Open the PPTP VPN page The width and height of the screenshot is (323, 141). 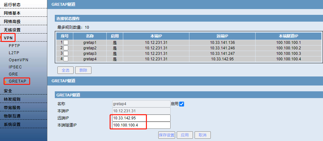tap(14, 46)
